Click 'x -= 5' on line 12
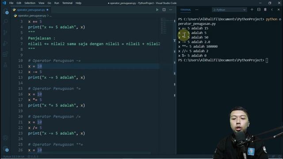This screenshot has width=283, height=159. (35, 72)
